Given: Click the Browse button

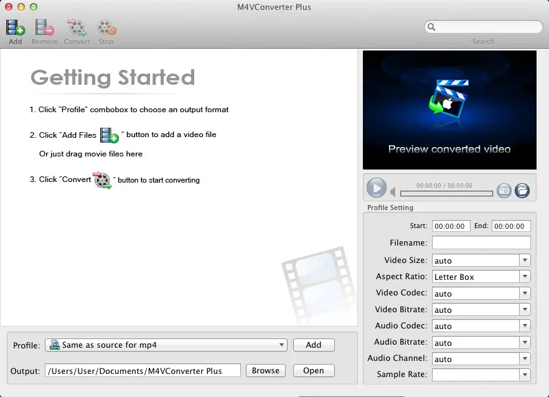Looking at the screenshot, I should coord(266,371).
